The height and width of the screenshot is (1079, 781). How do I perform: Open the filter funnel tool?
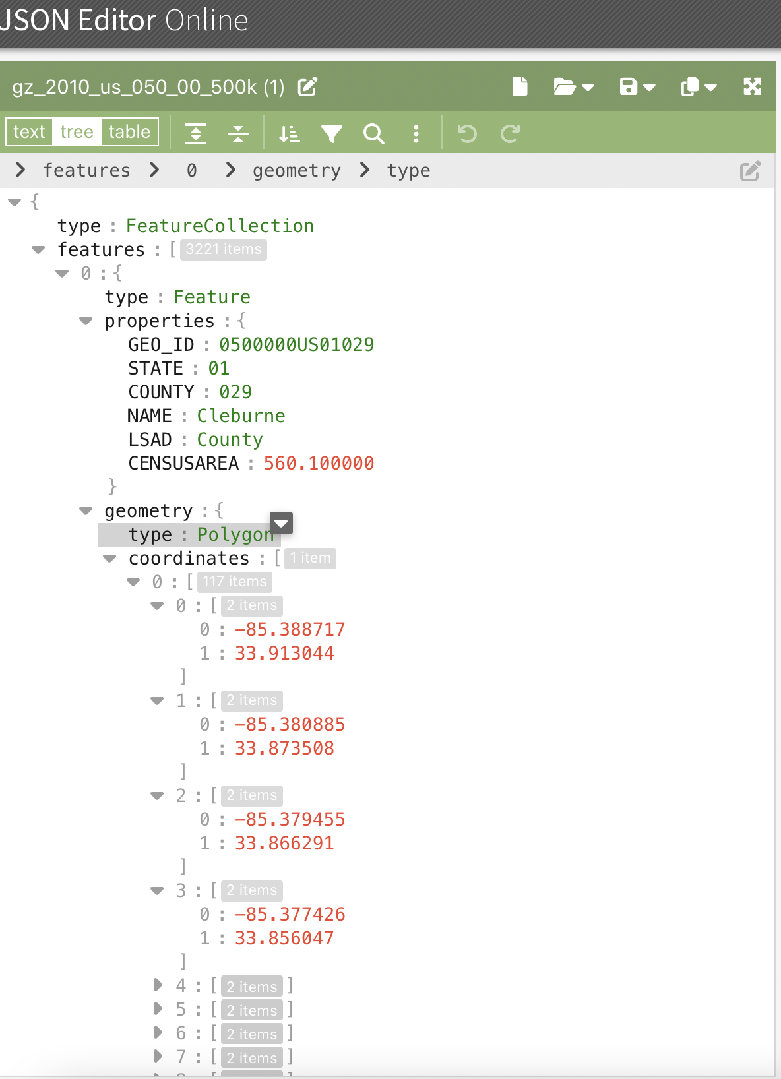pos(331,134)
